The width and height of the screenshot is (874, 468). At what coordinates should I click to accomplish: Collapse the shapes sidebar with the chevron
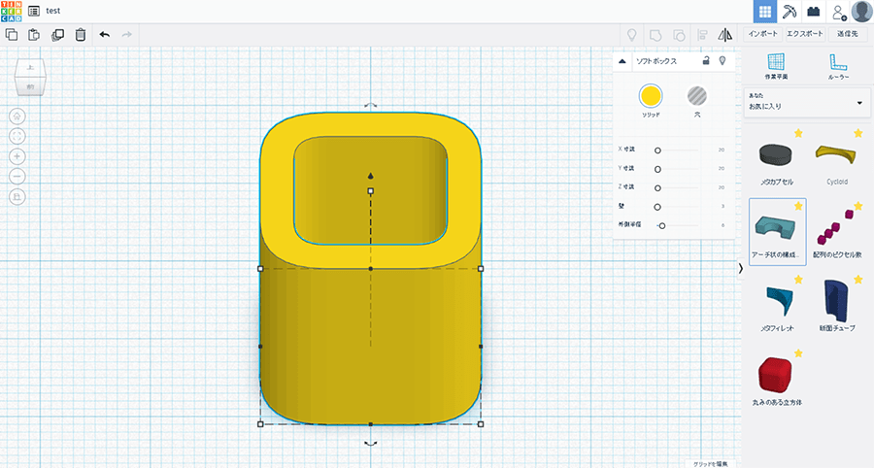point(741,268)
